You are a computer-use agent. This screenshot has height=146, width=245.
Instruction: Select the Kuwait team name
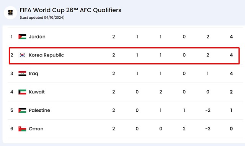point(37,92)
